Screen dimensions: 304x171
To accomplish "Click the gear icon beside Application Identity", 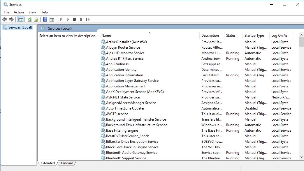I will point(103,69).
